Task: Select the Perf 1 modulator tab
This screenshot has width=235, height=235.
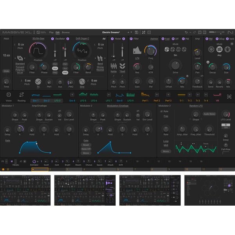Action: (145, 98)
